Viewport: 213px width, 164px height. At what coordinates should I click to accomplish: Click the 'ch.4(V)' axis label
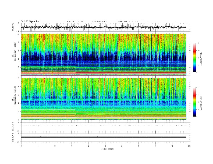pyautogui.click(x=13, y=137)
